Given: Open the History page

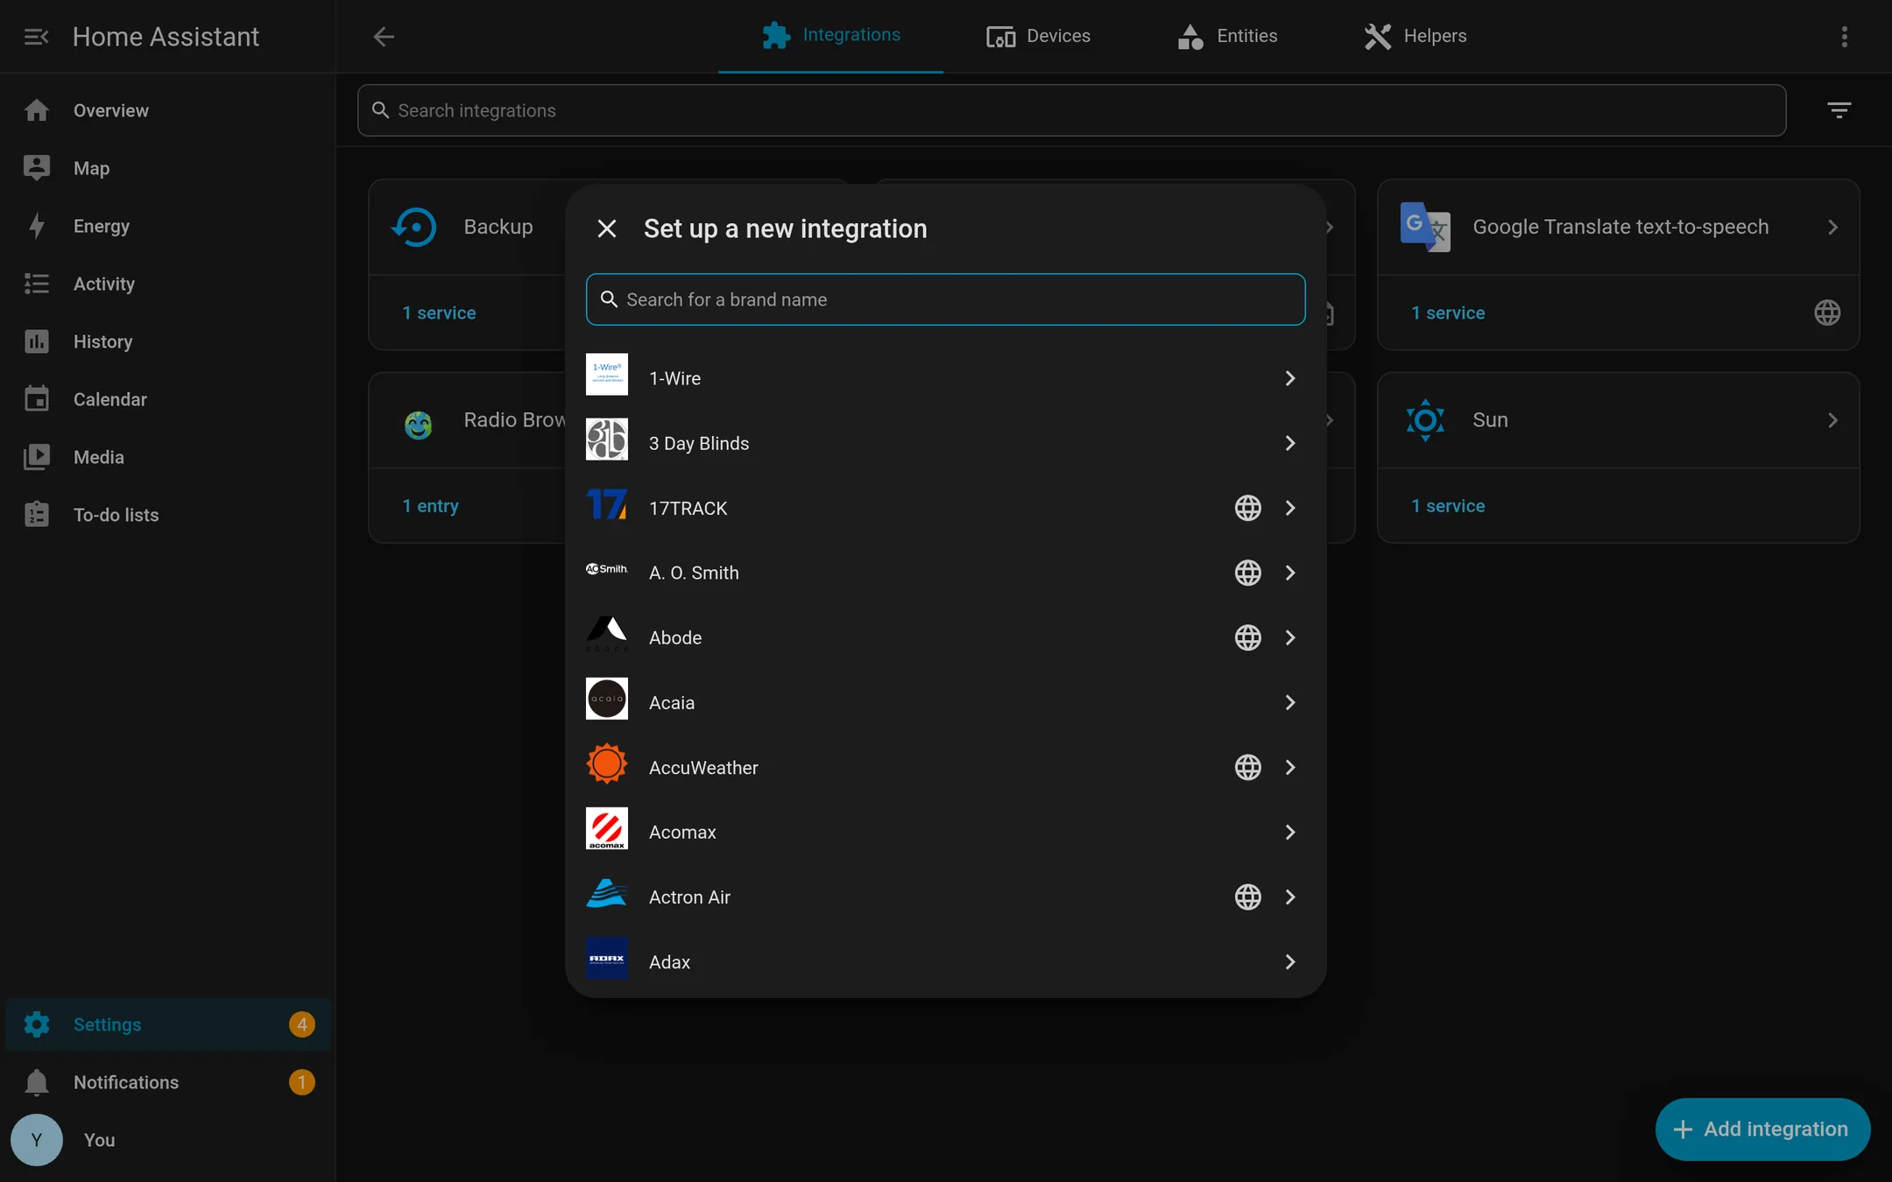Looking at the screenshot, I should click(167, 341).
